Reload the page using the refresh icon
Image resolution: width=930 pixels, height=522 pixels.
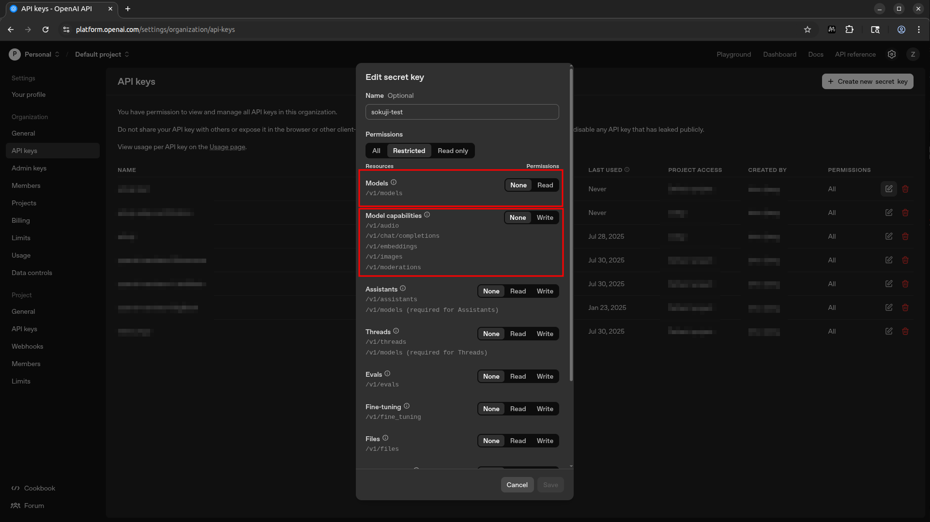click(x=46, y=30)
